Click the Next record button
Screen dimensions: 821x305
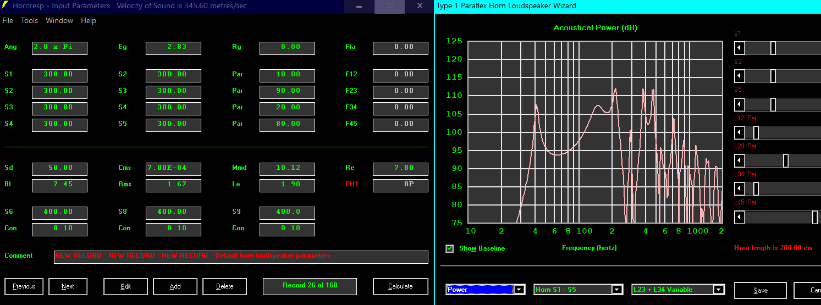(68, 286)
